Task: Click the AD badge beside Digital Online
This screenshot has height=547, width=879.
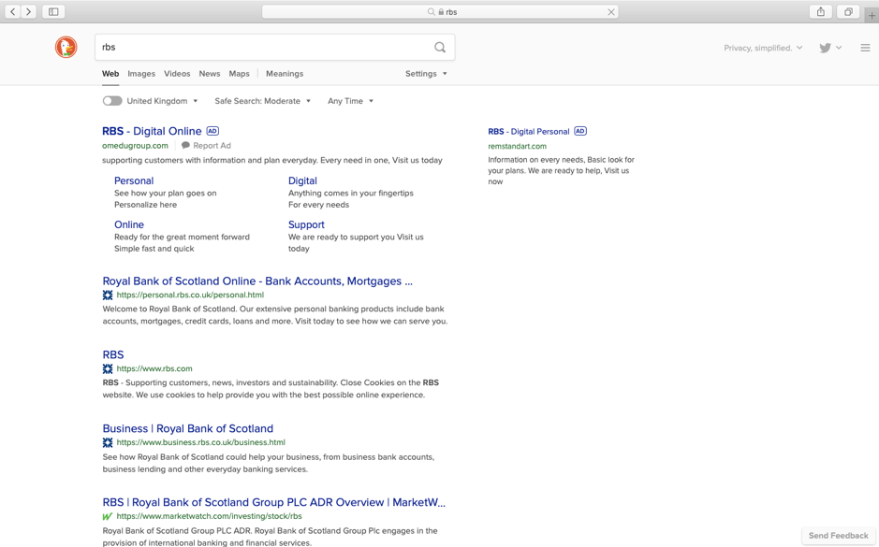Action: coord(212,131)
